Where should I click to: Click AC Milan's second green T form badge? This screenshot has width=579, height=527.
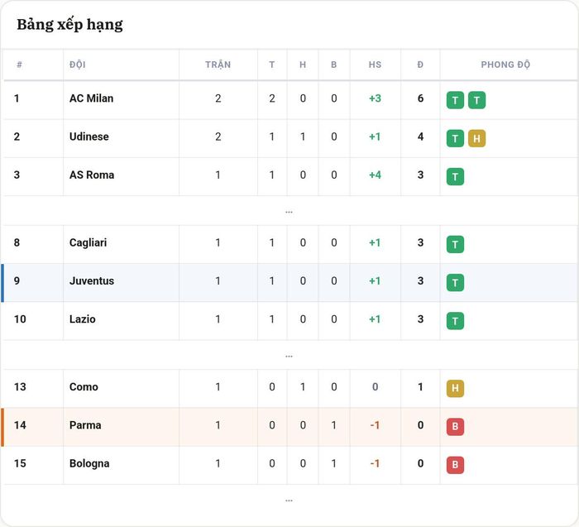[x=476, y=100]
